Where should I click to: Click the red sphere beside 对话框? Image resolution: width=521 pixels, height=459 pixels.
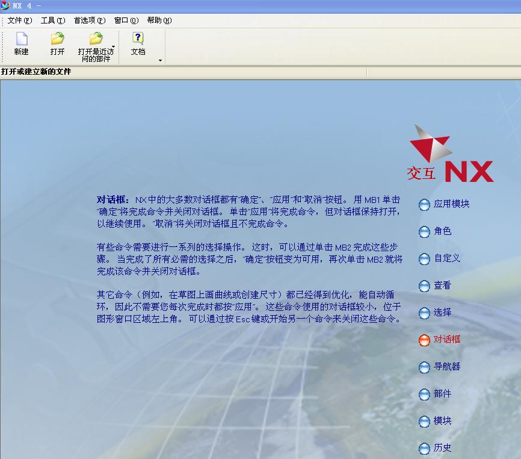point(424,340)
